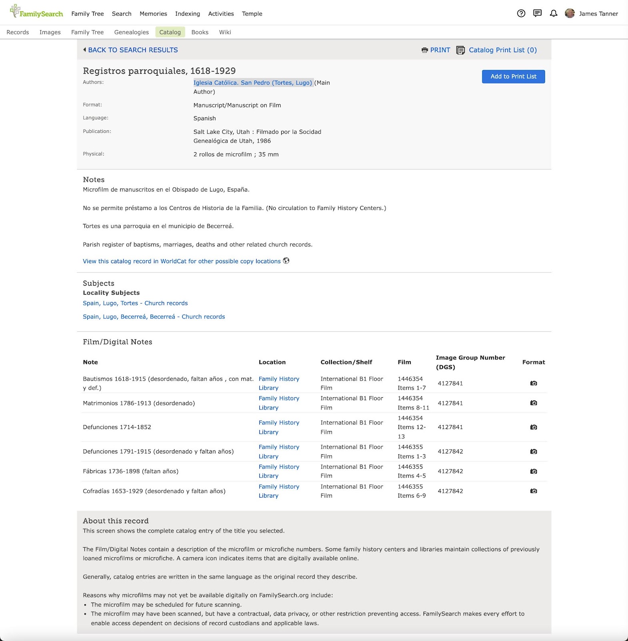Click DGS 4127841 in the Bautismos row
This screenshot has height=641, width=628.
450,383
